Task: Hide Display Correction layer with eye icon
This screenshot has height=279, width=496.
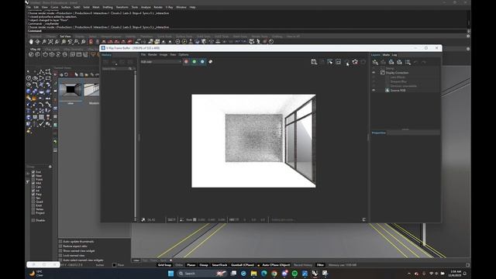Action: [374, 73]
